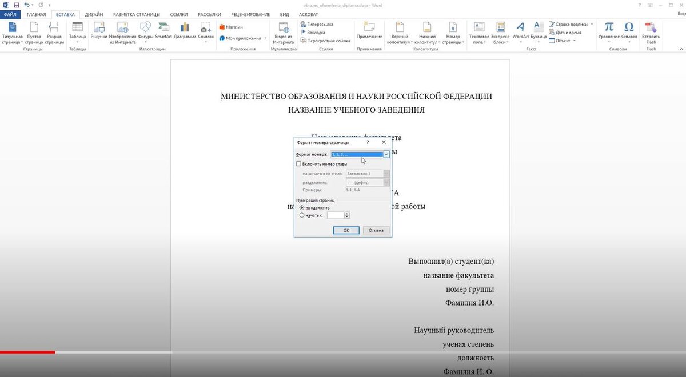Click the video progress bar
This screenshot has height=377, width=686.
point(343,352)
